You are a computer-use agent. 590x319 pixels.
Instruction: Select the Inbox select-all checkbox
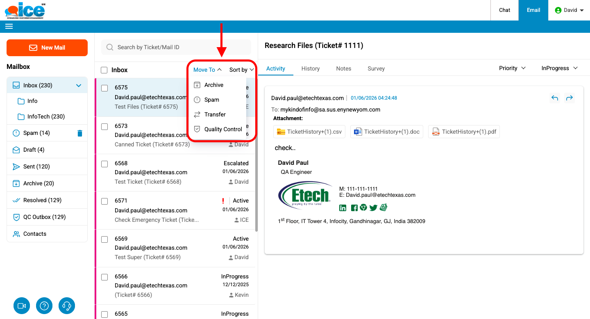(104, 70)
